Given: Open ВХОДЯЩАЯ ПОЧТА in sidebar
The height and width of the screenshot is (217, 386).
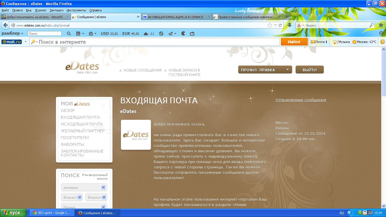Looking at the screenshot, I should click(x=80, y=117).
